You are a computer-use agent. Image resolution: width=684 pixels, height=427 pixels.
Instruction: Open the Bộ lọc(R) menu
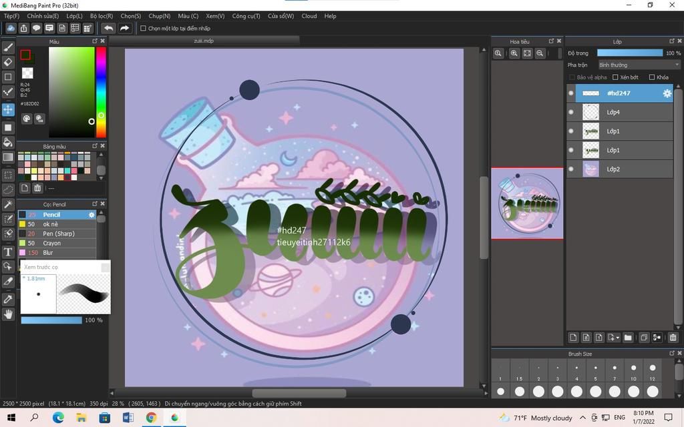tap(102, 16)
